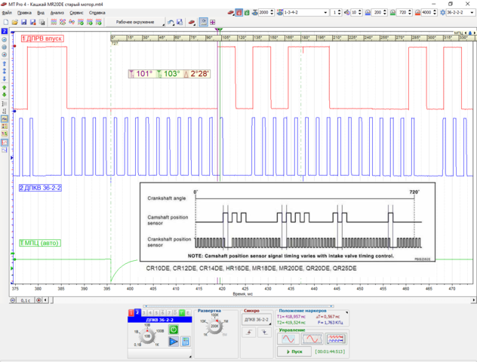The width and height of the screenshot is (477, 362).
Task: Click the green channel power icon
Action: 174,329
